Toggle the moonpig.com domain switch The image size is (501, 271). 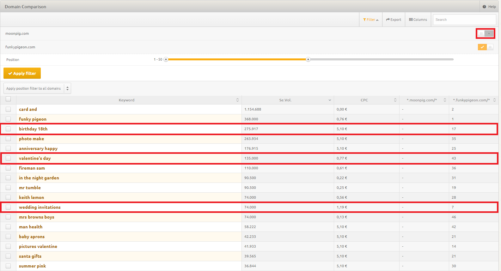(486, 33)
